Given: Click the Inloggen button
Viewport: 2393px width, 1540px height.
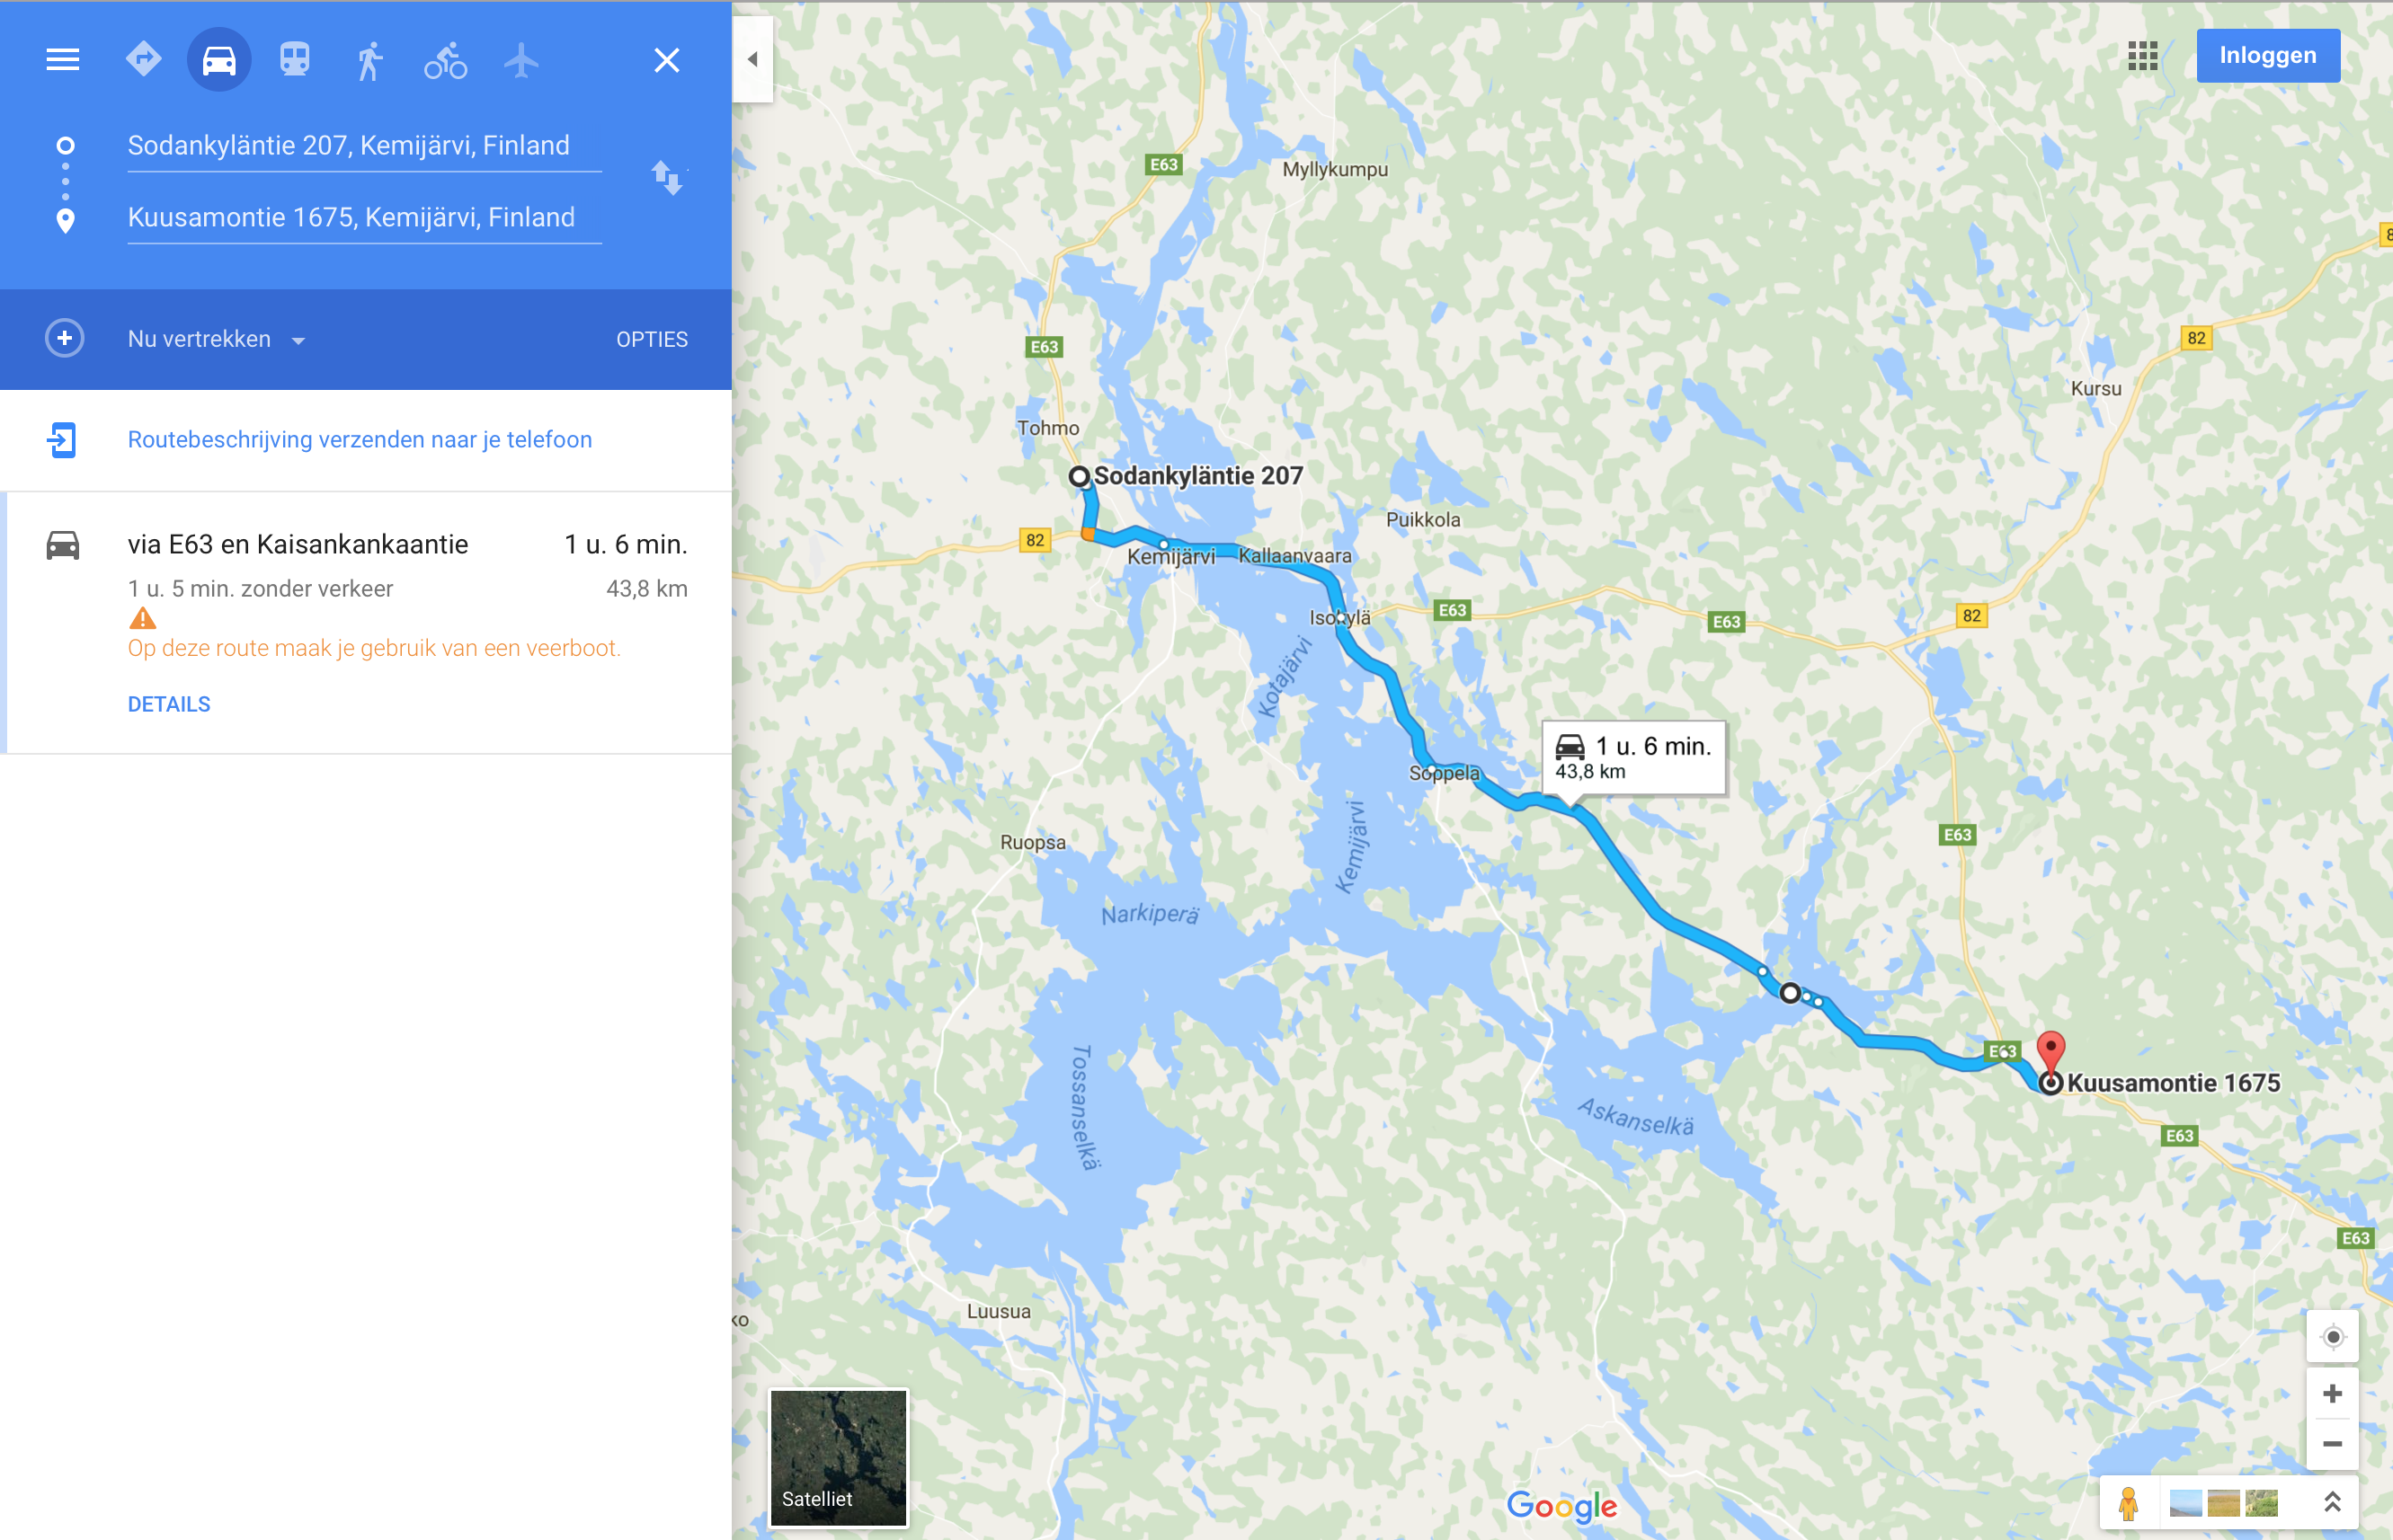Looking at the screenshot, I should point(2268,55).
